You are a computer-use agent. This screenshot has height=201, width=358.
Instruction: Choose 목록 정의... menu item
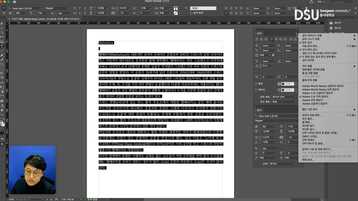(x=328, y=160)
